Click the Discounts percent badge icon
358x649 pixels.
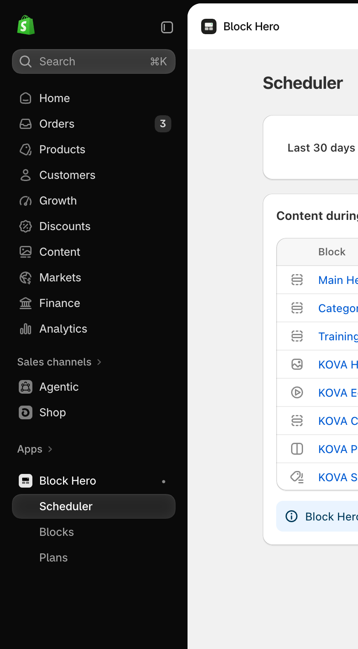(26, 226)
